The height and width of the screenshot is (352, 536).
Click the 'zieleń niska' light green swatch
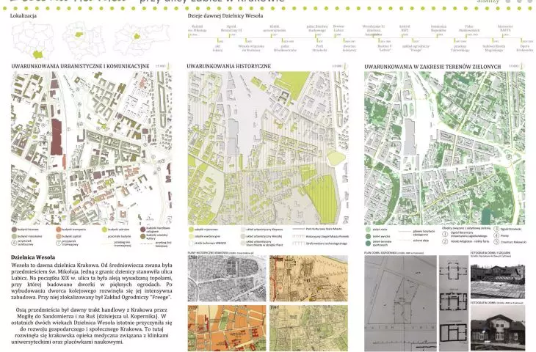click(x=368, y=230)
